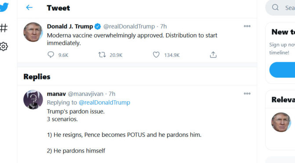
Task: Open the Trump avatar in the Relevant people panel
Action: (x=281, y=122)
